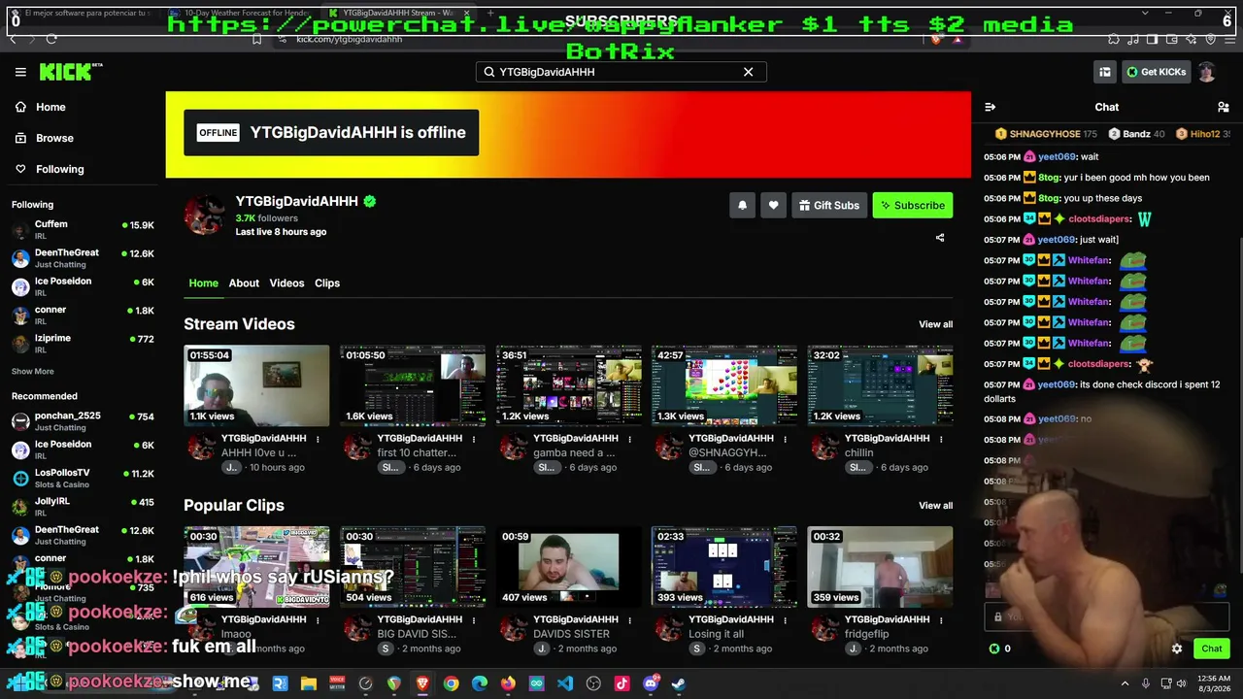Open File Explorer from the taskbar
Image resolution: width=1243 pixels, height=699 pixels.
[308, 683]
